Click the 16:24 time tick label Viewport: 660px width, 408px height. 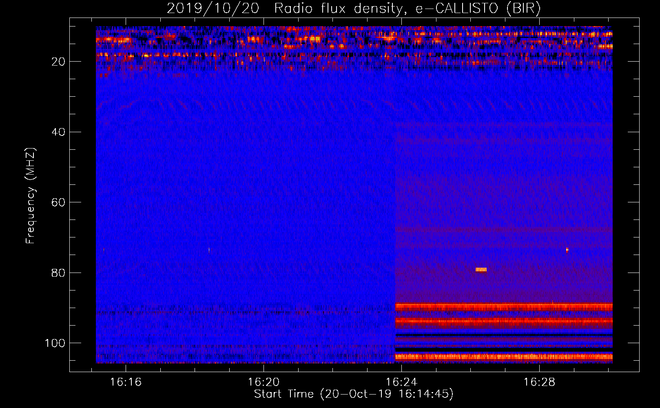(401, 382)
